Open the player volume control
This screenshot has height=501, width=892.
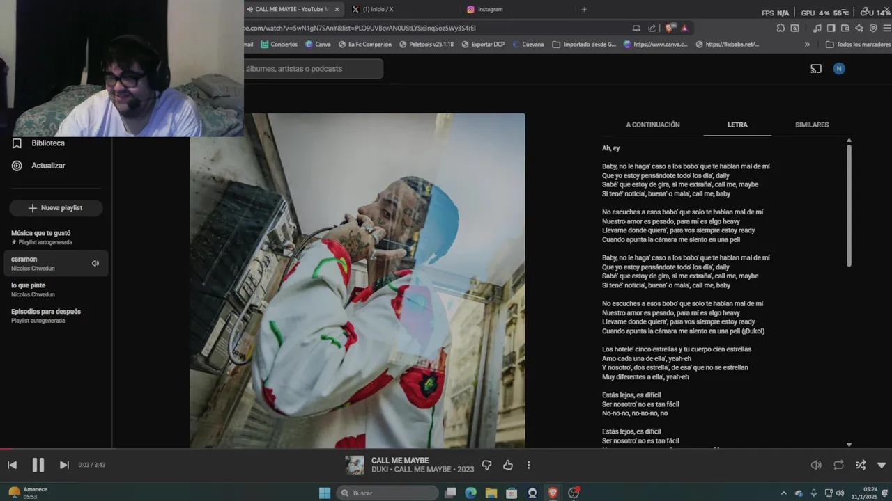pyautogui.click(x=816, y=465)
